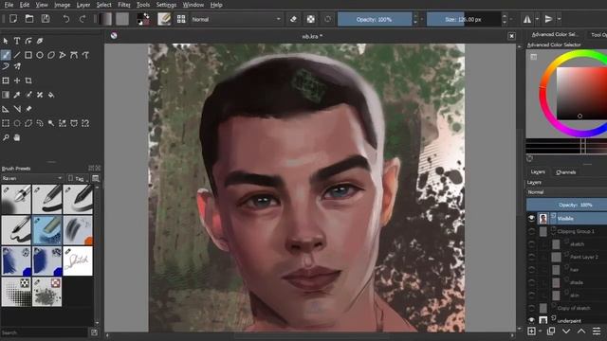Open the Layers blending mode Normal dropdown
This screenshot has width=607, height=341.
566,191
